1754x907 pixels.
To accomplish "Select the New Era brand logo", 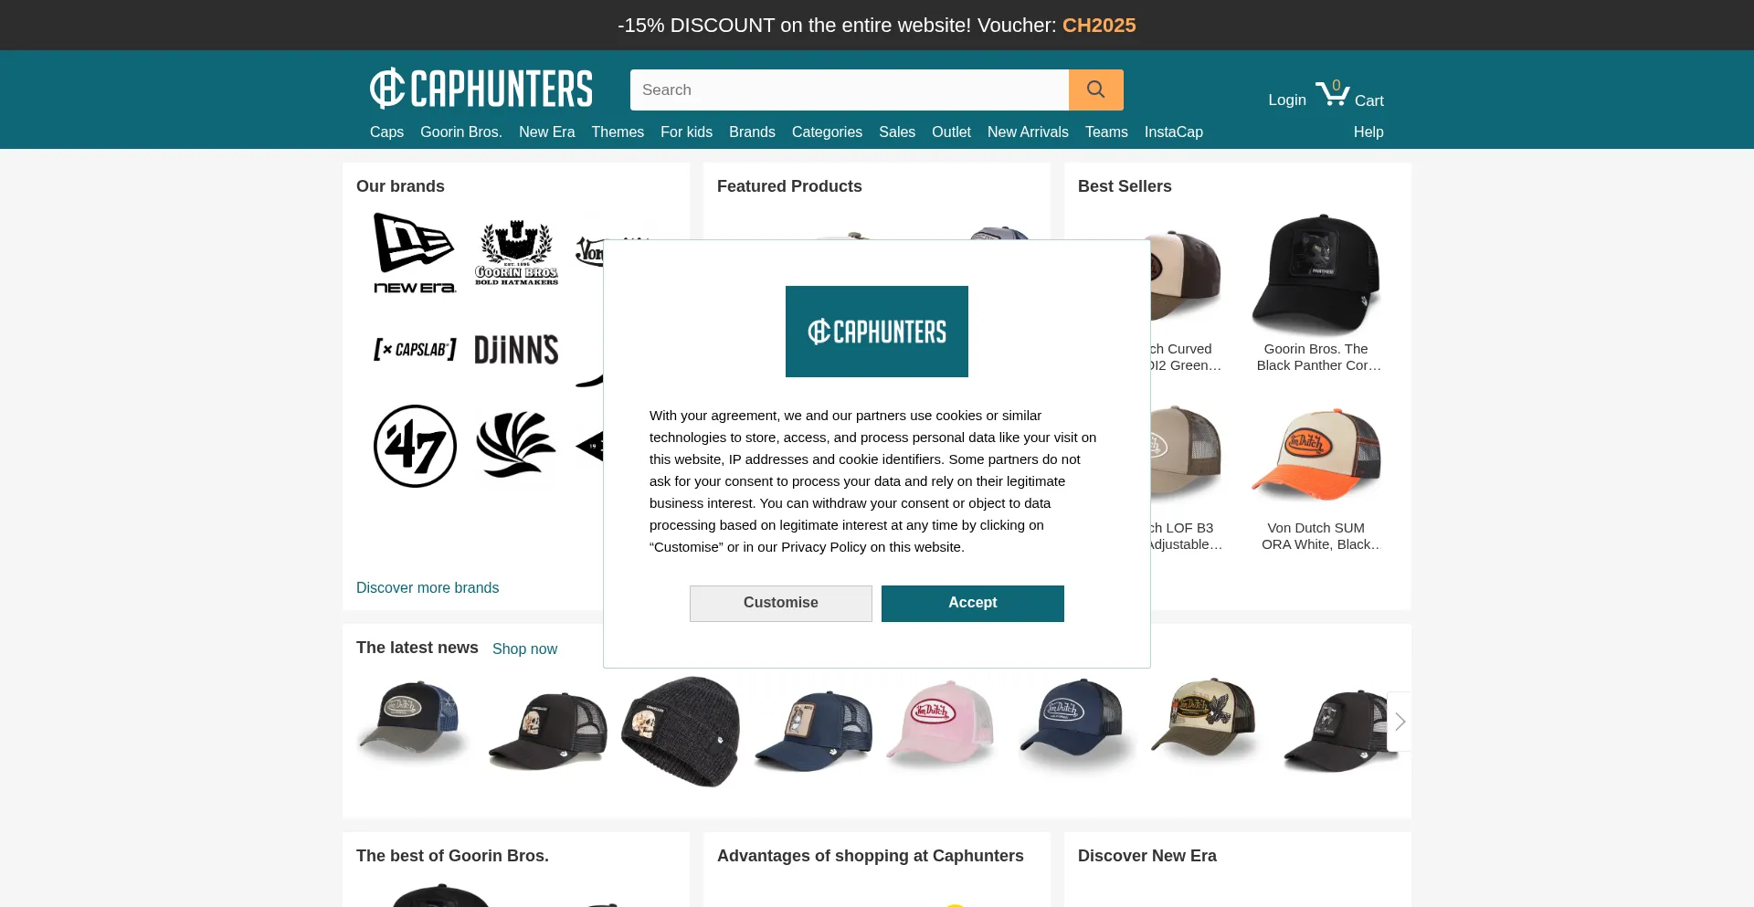I will pyautogui.click(x=415, y=254).
